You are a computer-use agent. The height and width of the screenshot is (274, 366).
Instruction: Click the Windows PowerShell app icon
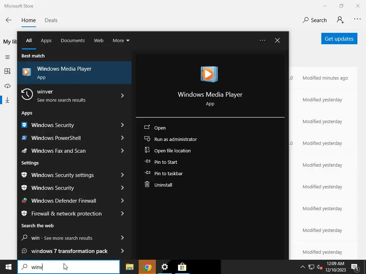pos(24,138)
